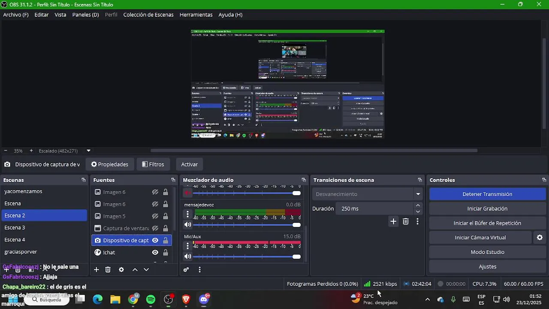Click the preview horizontal scrollbar

(314, 151)
